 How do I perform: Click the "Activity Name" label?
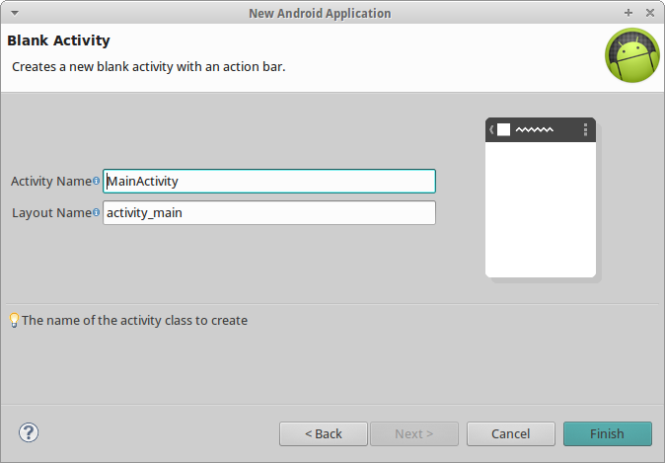(51, 182)
